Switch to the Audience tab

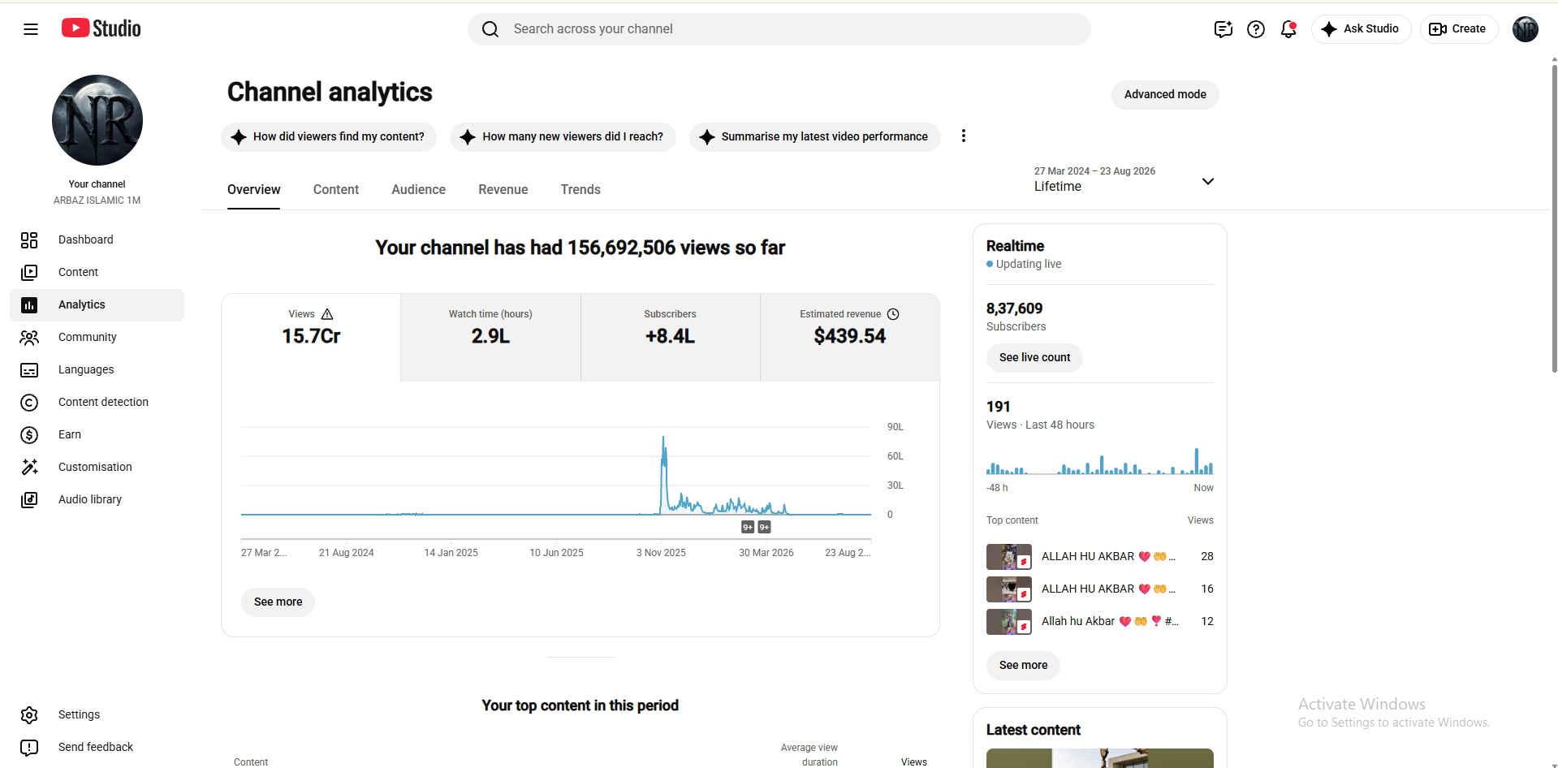point(418,189)
